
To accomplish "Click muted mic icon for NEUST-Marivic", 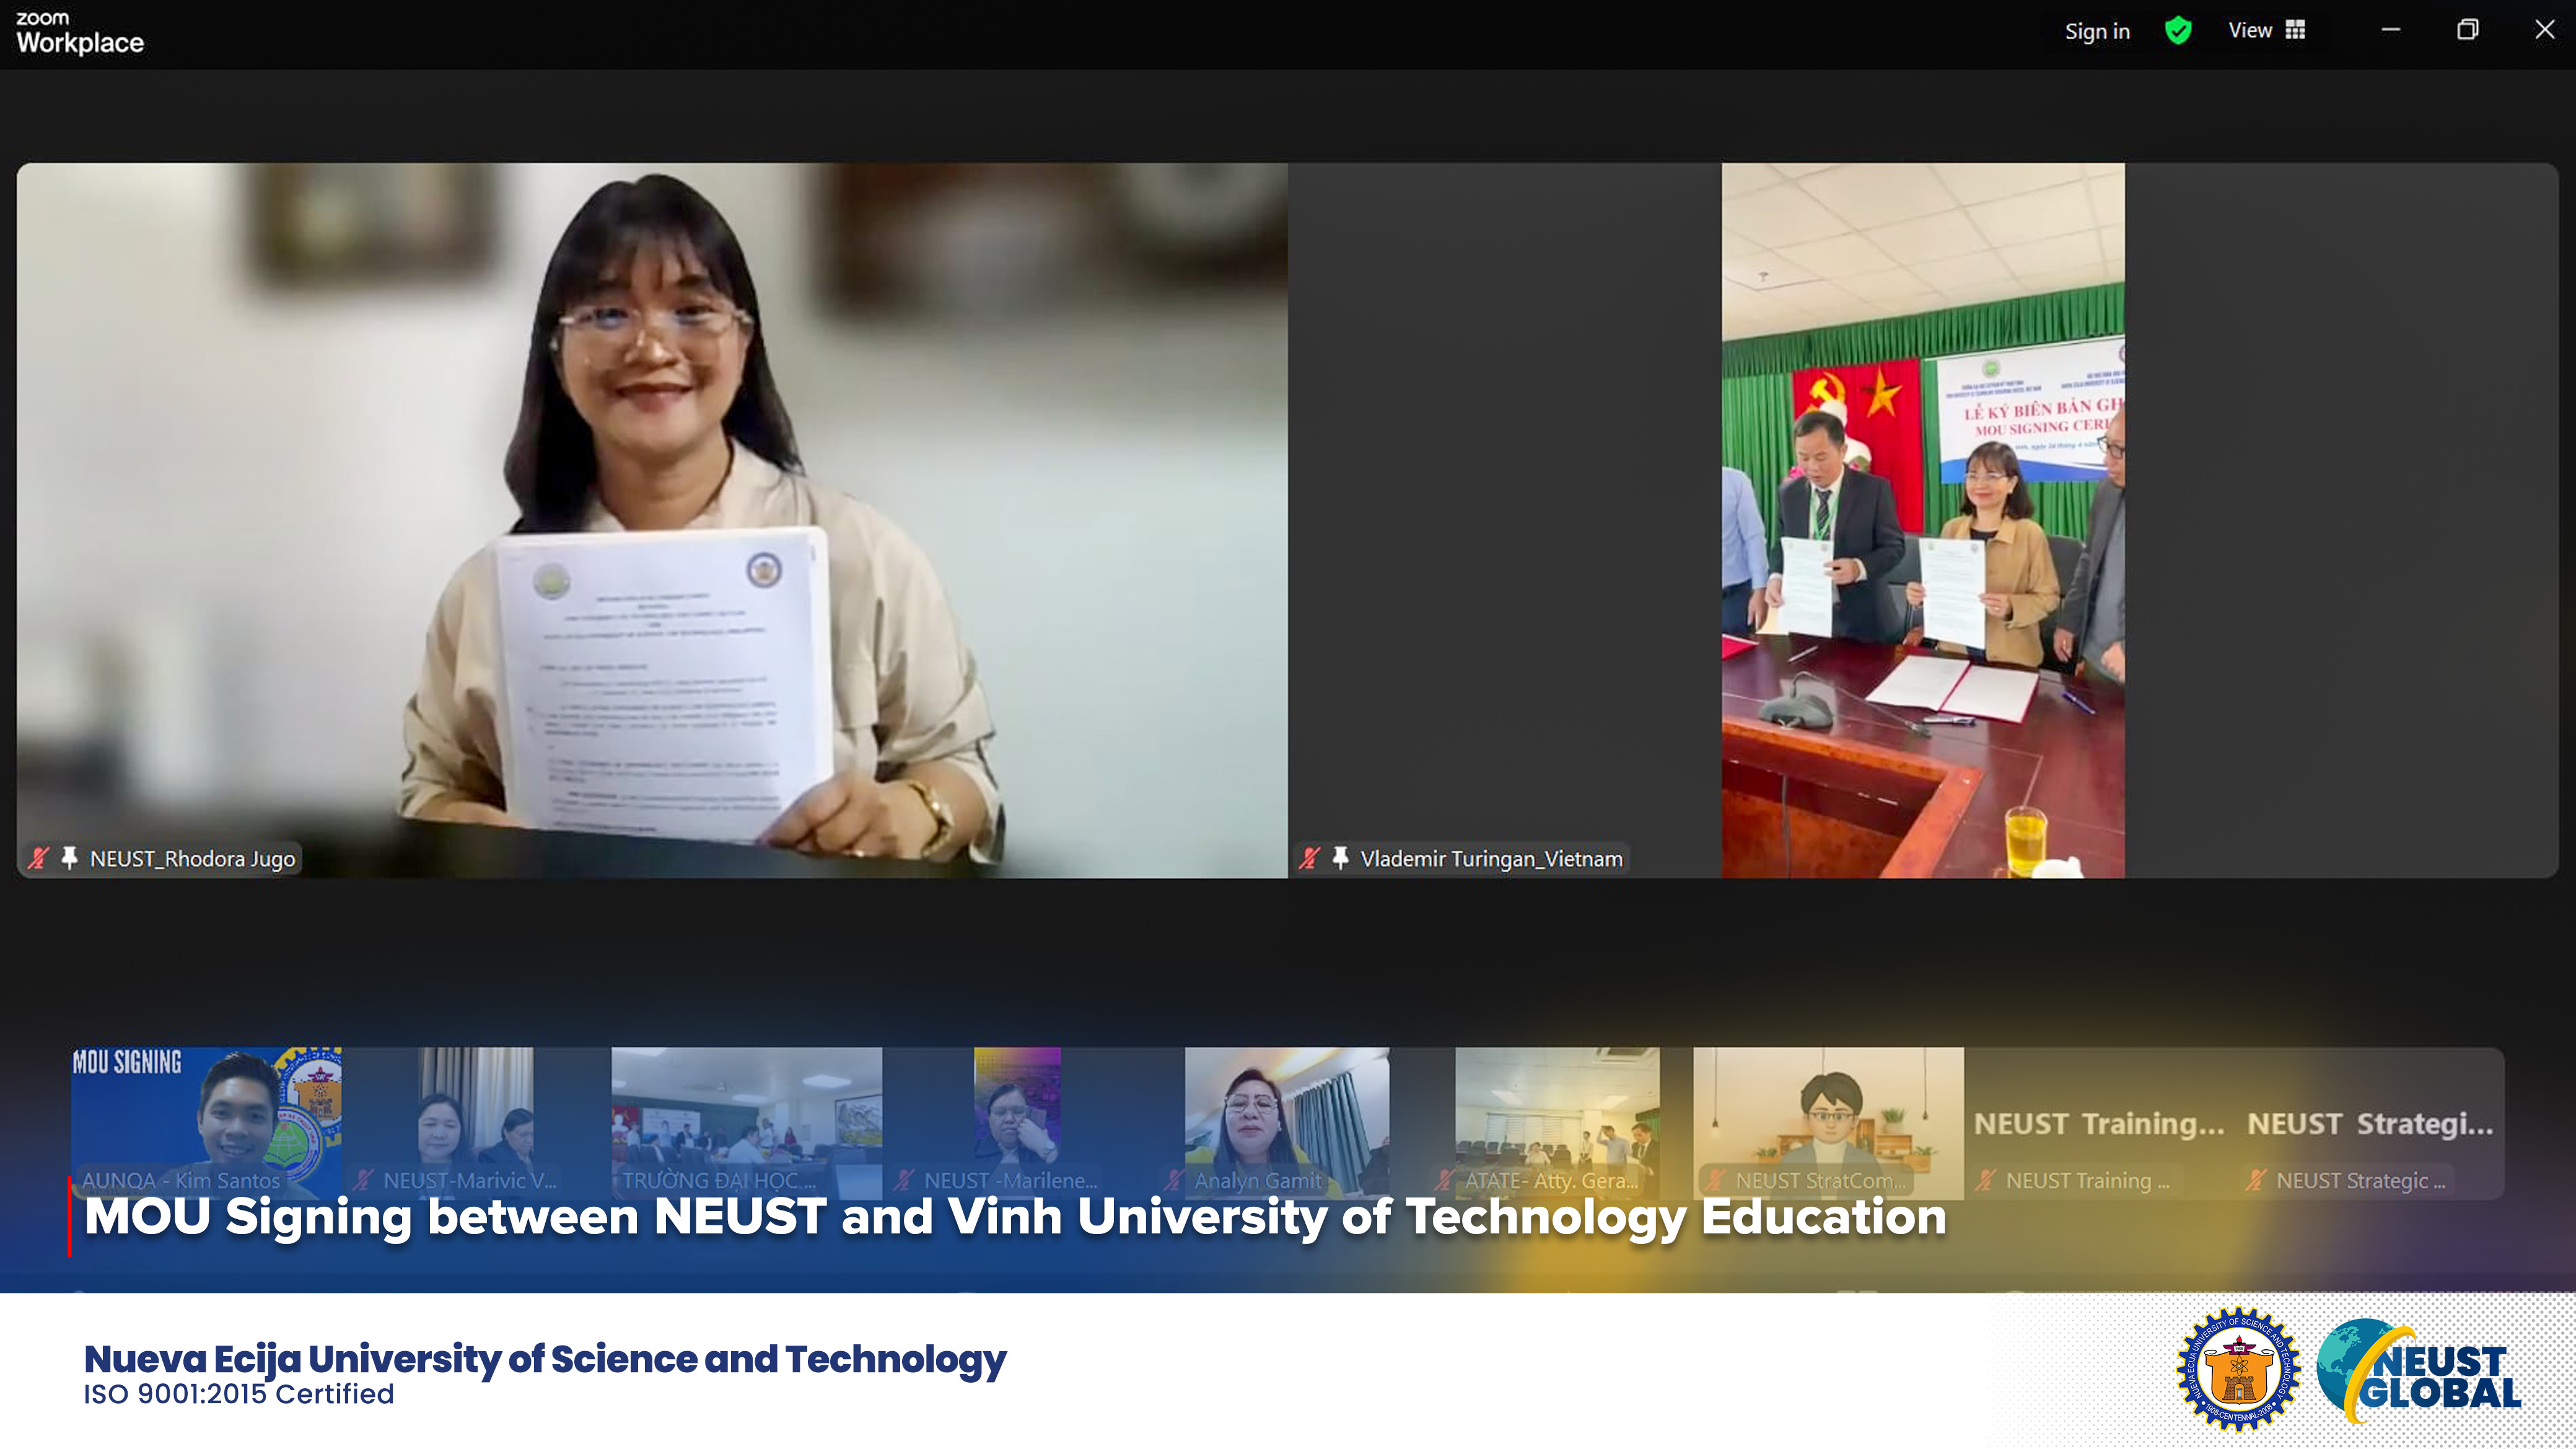I will click(362, 1181).
